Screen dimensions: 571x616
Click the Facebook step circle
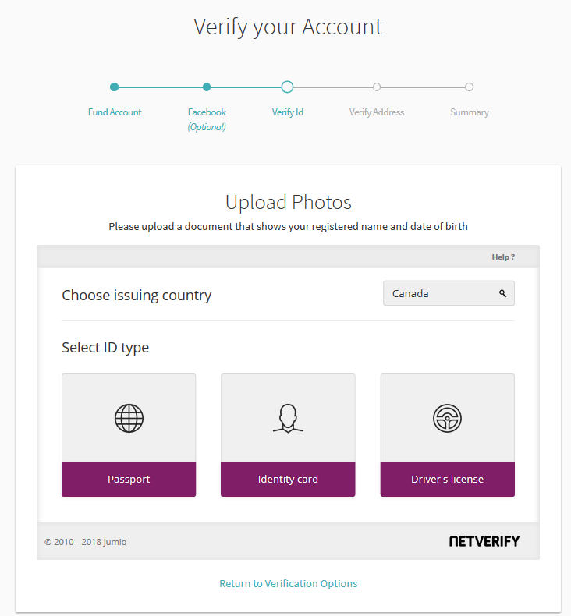[207, 87]
